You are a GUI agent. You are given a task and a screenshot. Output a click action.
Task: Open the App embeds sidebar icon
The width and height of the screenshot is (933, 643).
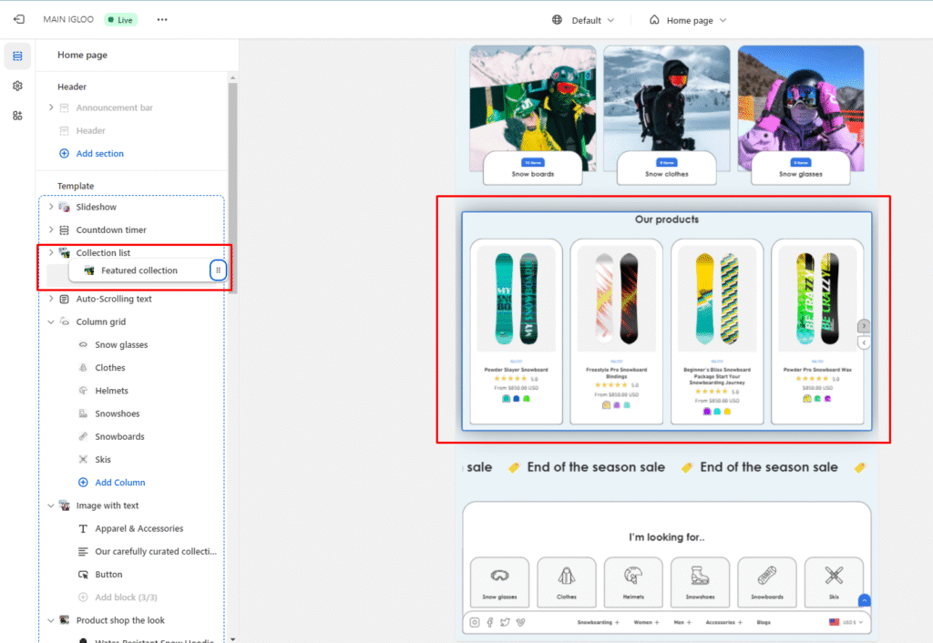pos(17,116)
